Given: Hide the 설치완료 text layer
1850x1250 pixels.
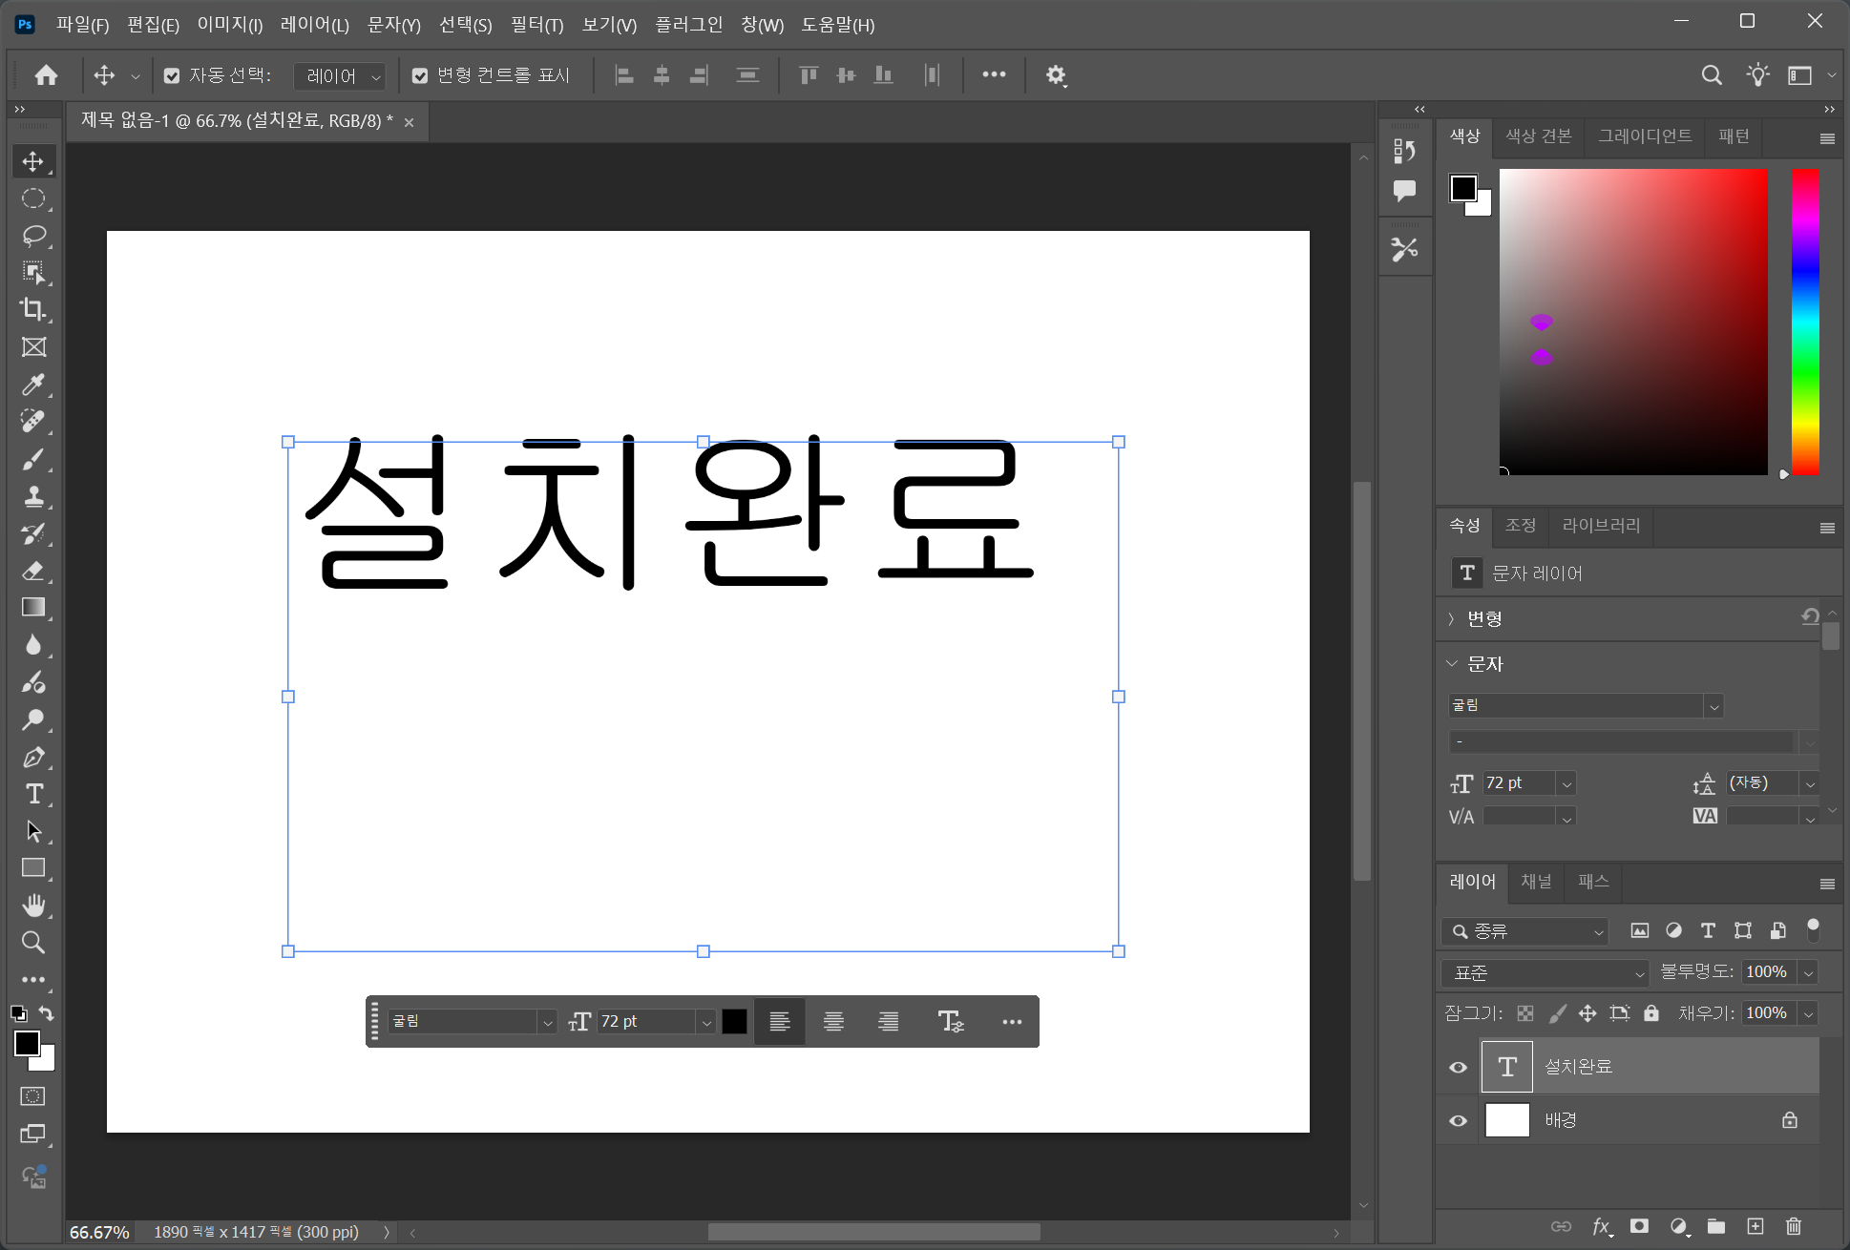Looking at the screenshot, I should (x=1458, y=1067).
